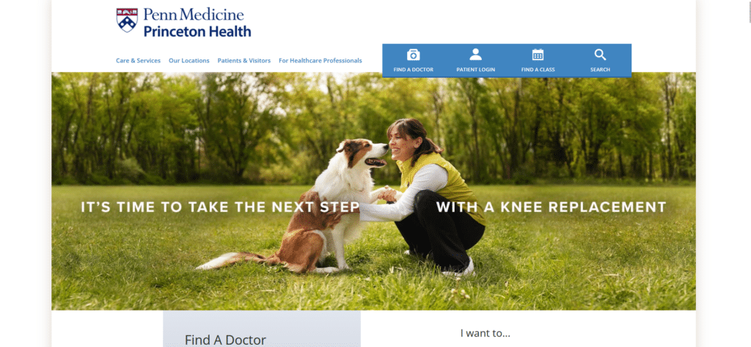The height and width of the screenshot is (347, 751).
Task: Click the Penn shield crest logo
Action: [x=127, y=20]
